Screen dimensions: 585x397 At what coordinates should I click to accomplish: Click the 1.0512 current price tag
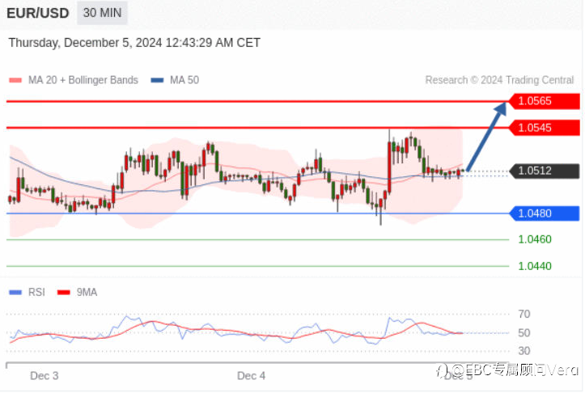tap(545, 171)
